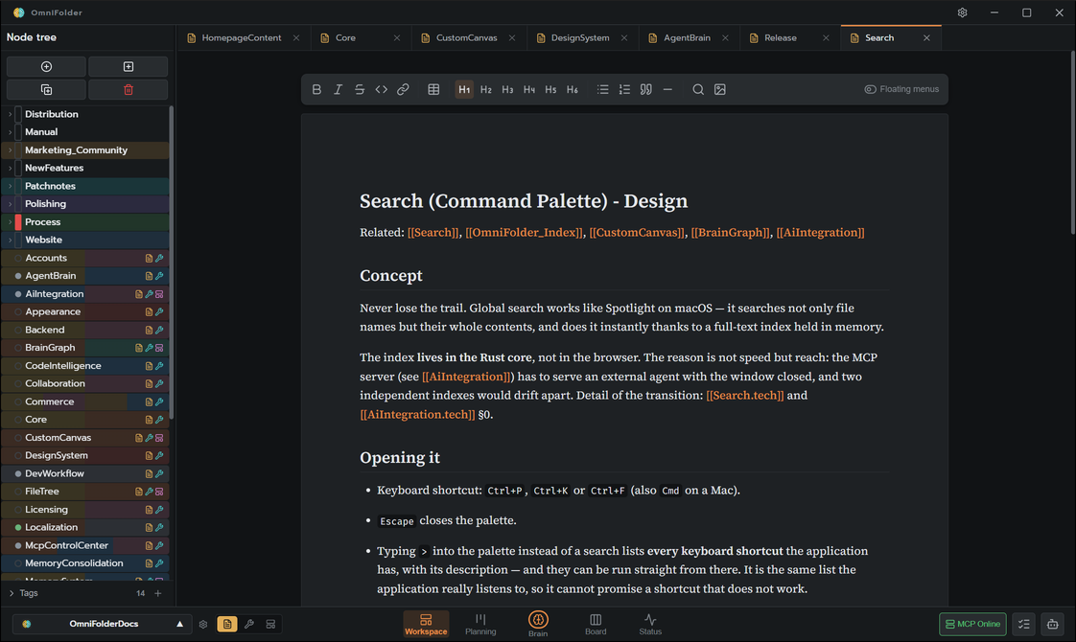Screen dimensions: 1076x642
Task: Insert an image from the toolbar
Action: (720, 89)
